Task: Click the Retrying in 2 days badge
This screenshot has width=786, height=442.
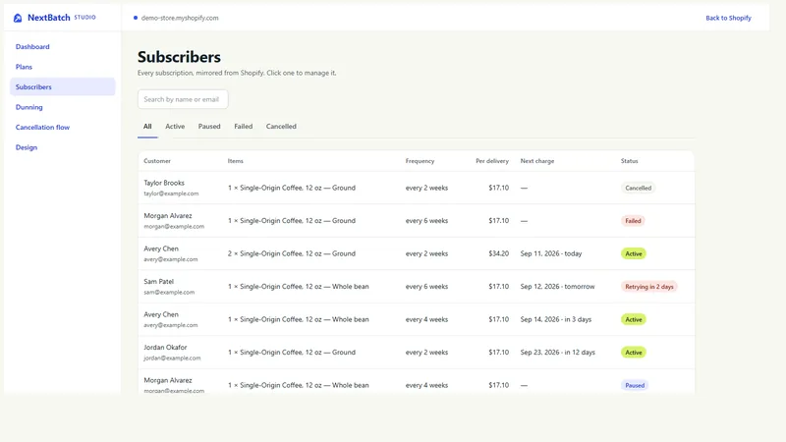Action: click(x=649, y=287)
